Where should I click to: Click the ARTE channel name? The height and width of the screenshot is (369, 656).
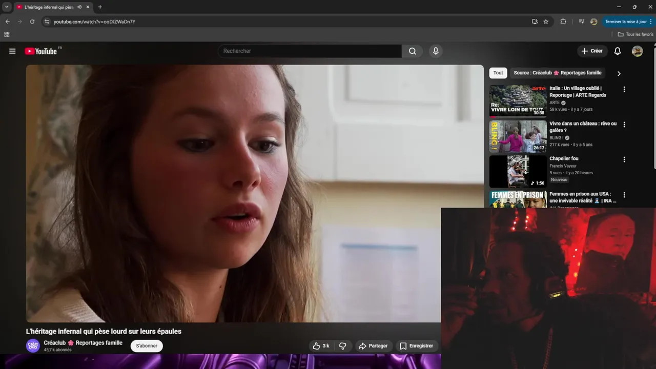point(555,102)
